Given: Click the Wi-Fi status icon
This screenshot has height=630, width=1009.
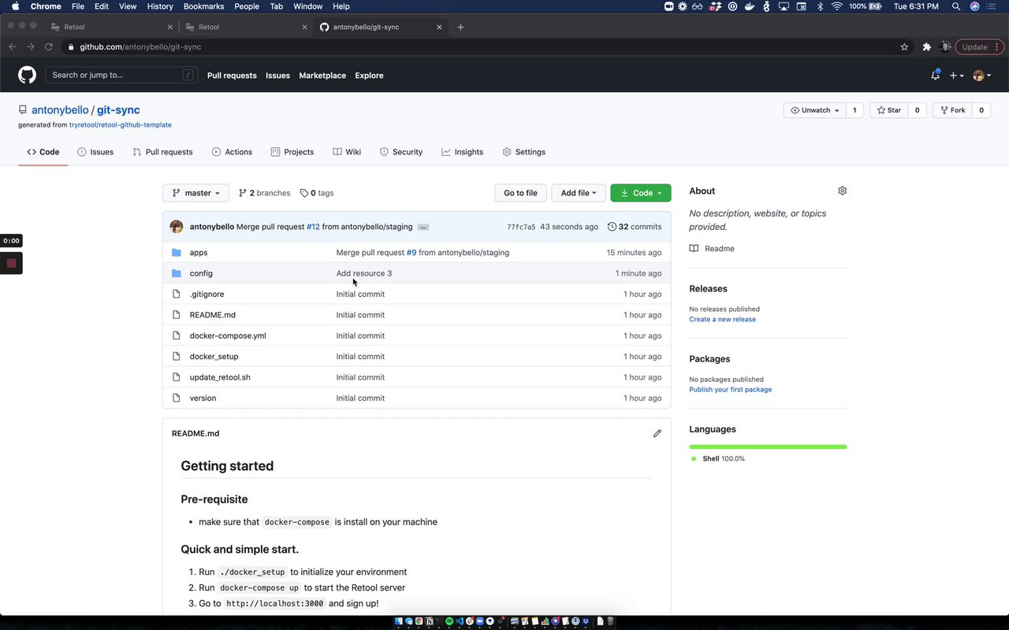Looking at the screenshot, I should (x=836, y=6).
